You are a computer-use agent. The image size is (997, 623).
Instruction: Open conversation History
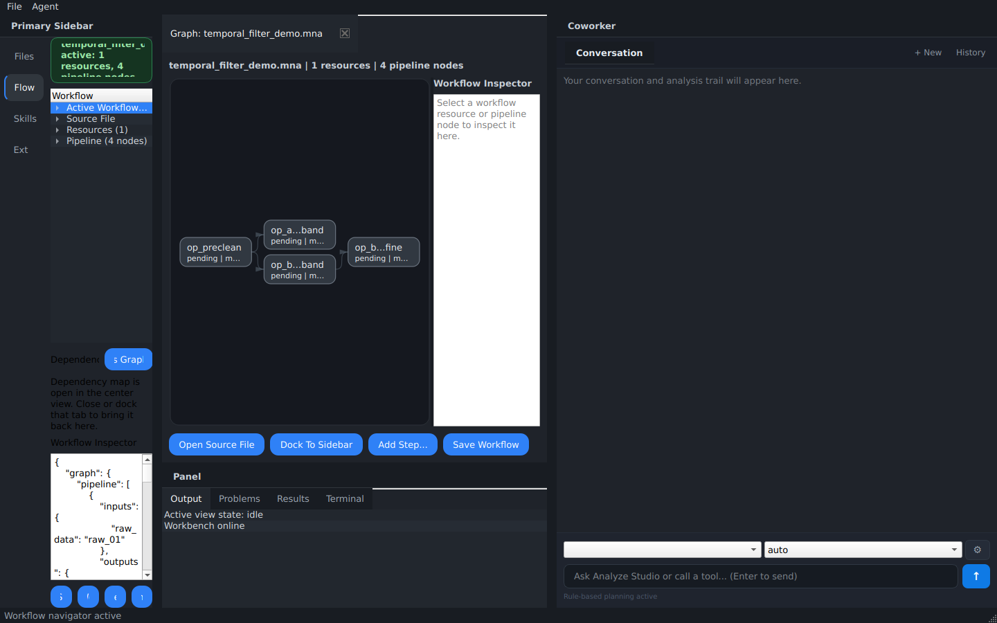click(x=971, y=53)
